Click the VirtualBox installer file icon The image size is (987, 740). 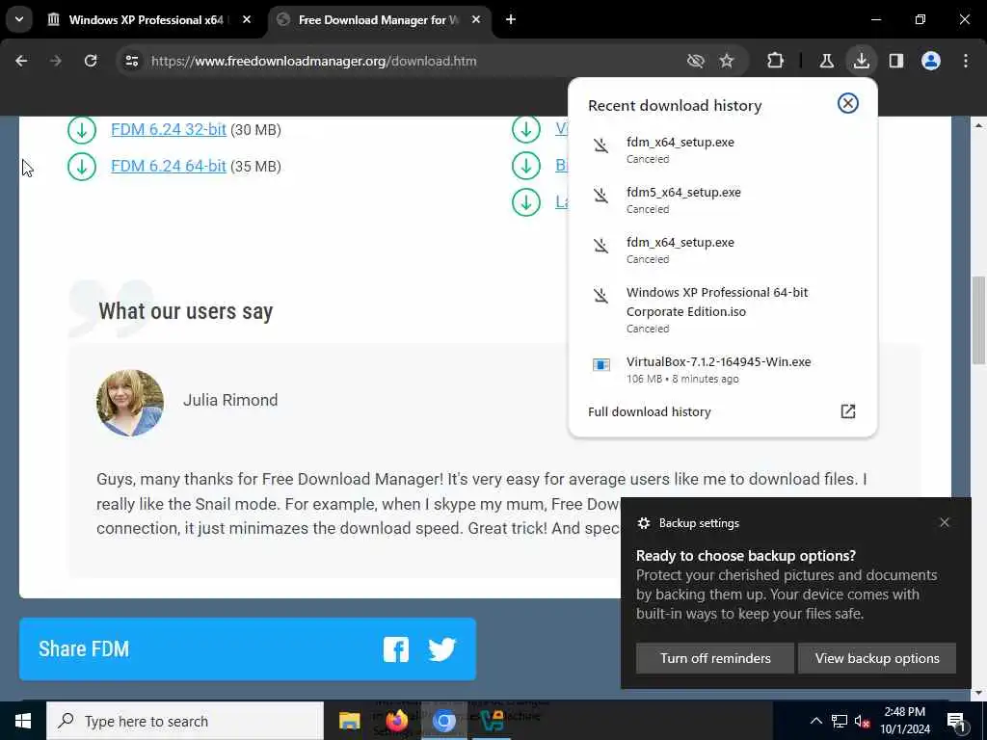pyautogui.click(x=601, y=365)
